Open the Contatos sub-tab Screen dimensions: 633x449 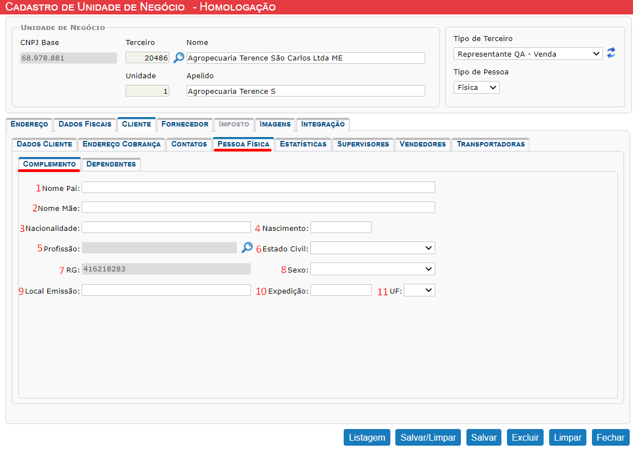(189, 144)
